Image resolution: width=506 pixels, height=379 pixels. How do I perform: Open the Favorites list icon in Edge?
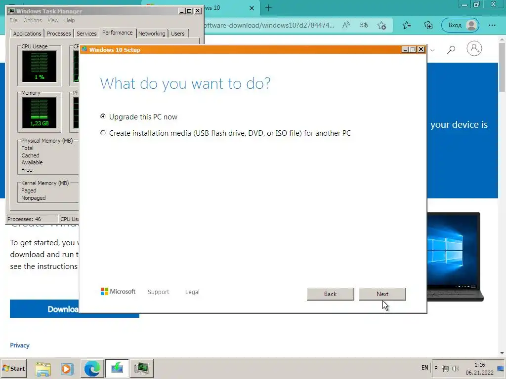pyautogui.click(x=407, y=25)
